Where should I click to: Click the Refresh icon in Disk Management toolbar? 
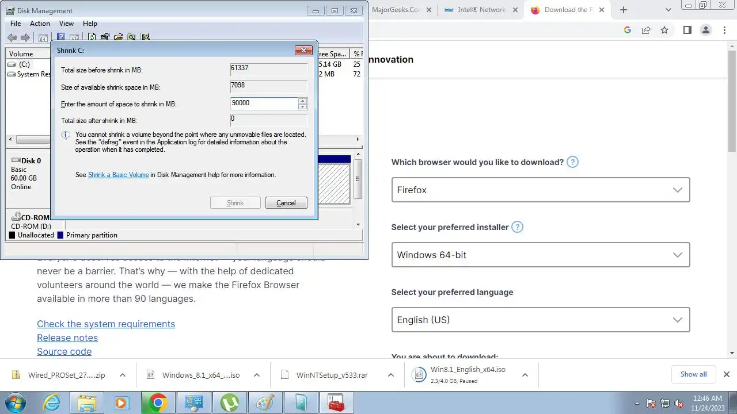tap(92, 37)
